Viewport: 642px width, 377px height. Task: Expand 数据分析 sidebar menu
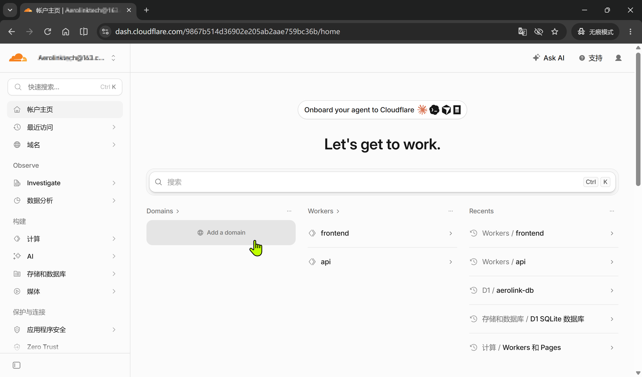coord(65,201)
